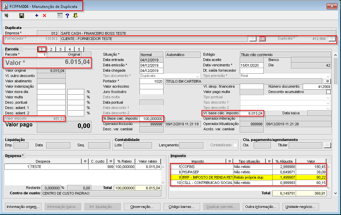Image resolution: width=341 pixels, height=215 pixels.
Task: Click the Despesa grid scroll-down arrow
Action: pyautogui.click(x=163, y=183)
